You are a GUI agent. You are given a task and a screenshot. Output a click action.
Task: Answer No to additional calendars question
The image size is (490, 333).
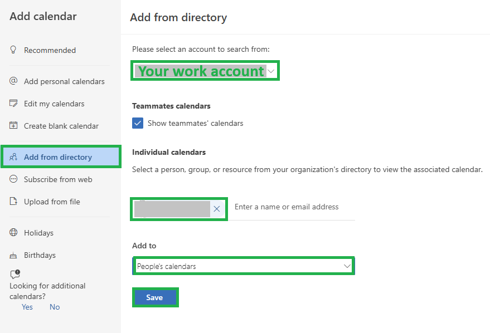click(x=55, y=307)
